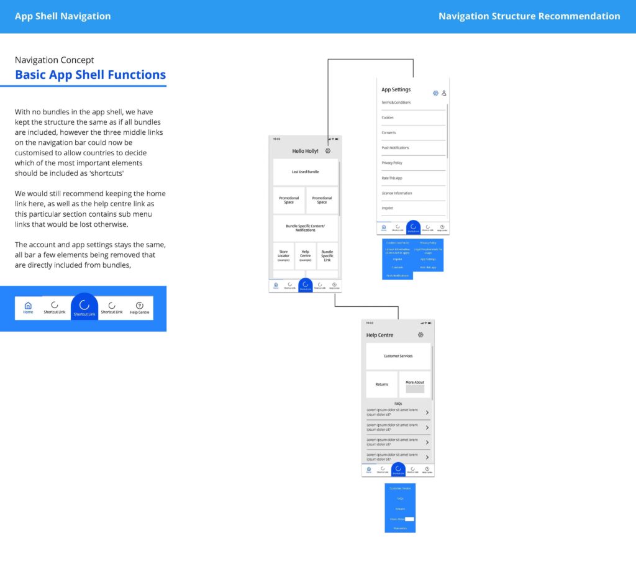Screen dimensions: 636x564
Task: Click the profile icon in App Settings header
Action: [x=444, y=93]
